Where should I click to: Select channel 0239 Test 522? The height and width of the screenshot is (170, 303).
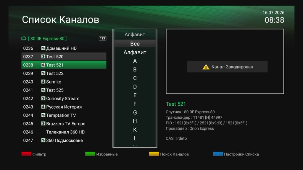point(64,73)
